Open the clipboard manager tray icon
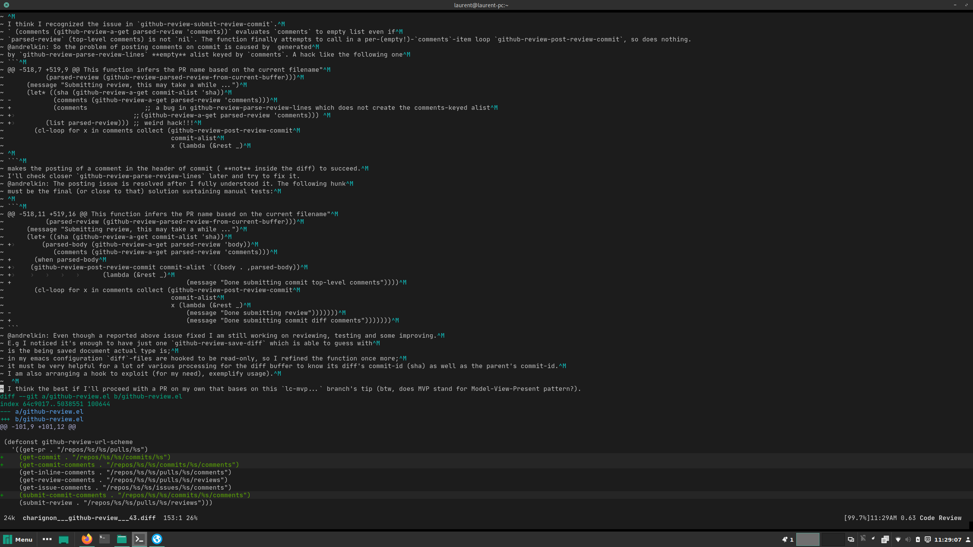This screenshot has width=973, height=547. (885, 539)
